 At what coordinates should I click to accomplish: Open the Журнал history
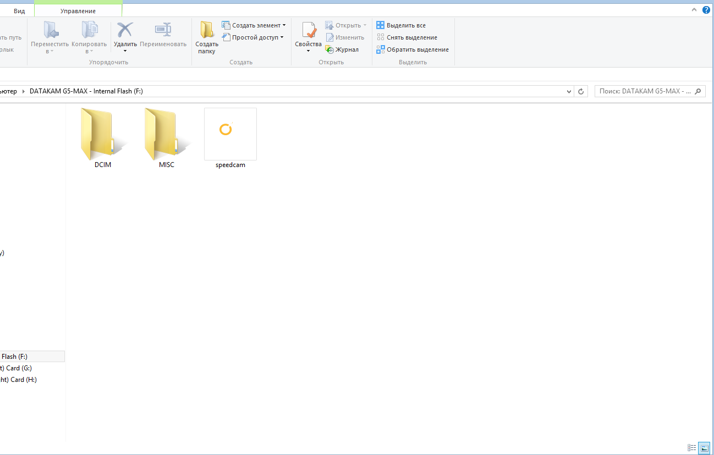tap(342, 49)
